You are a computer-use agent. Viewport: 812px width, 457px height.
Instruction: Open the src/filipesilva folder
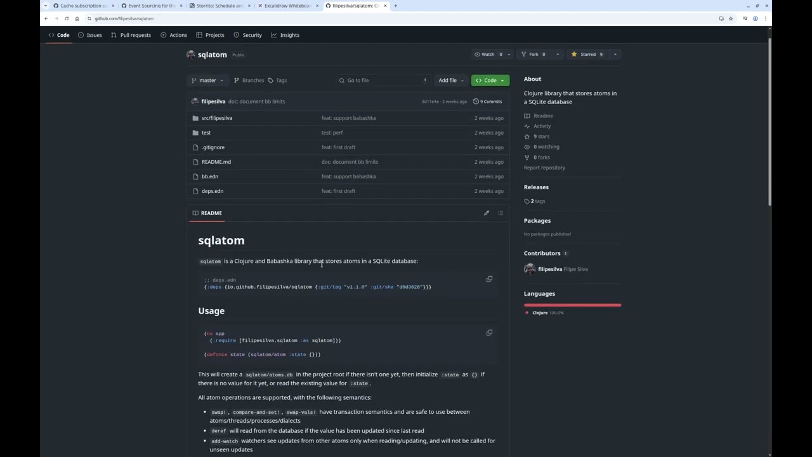(x=217, y=118)
